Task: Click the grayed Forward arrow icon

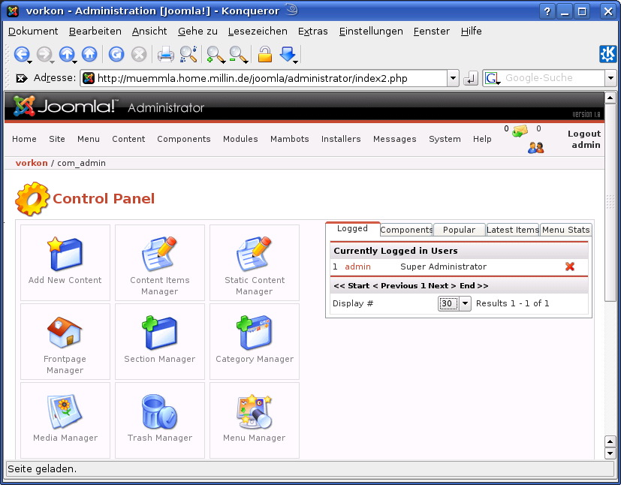Action: [x=44, y=54]
